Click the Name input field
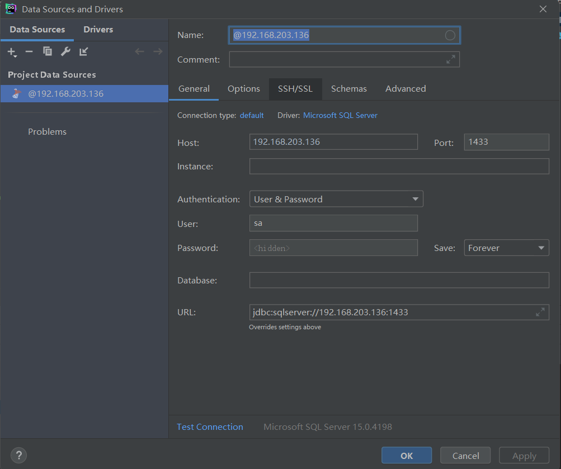The image size is (561, 469). (x=344, y=35)
